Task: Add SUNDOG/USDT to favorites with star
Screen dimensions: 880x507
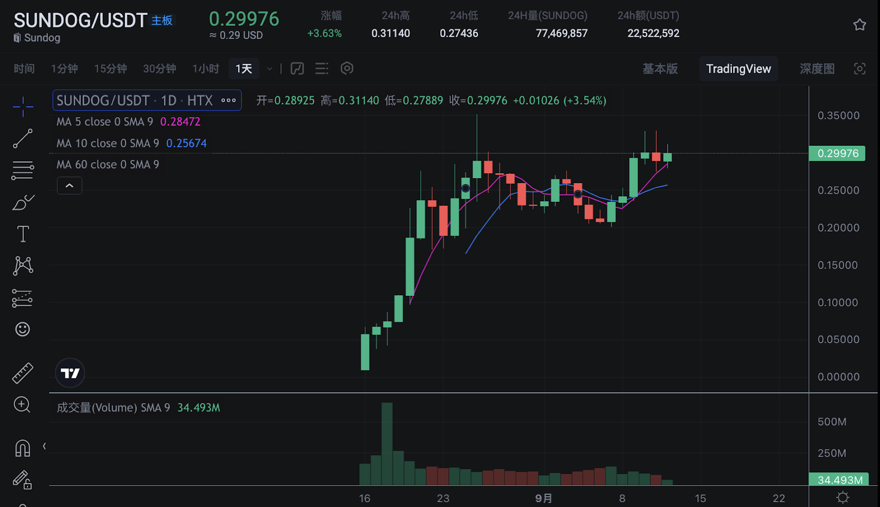Action: (860, 25)
